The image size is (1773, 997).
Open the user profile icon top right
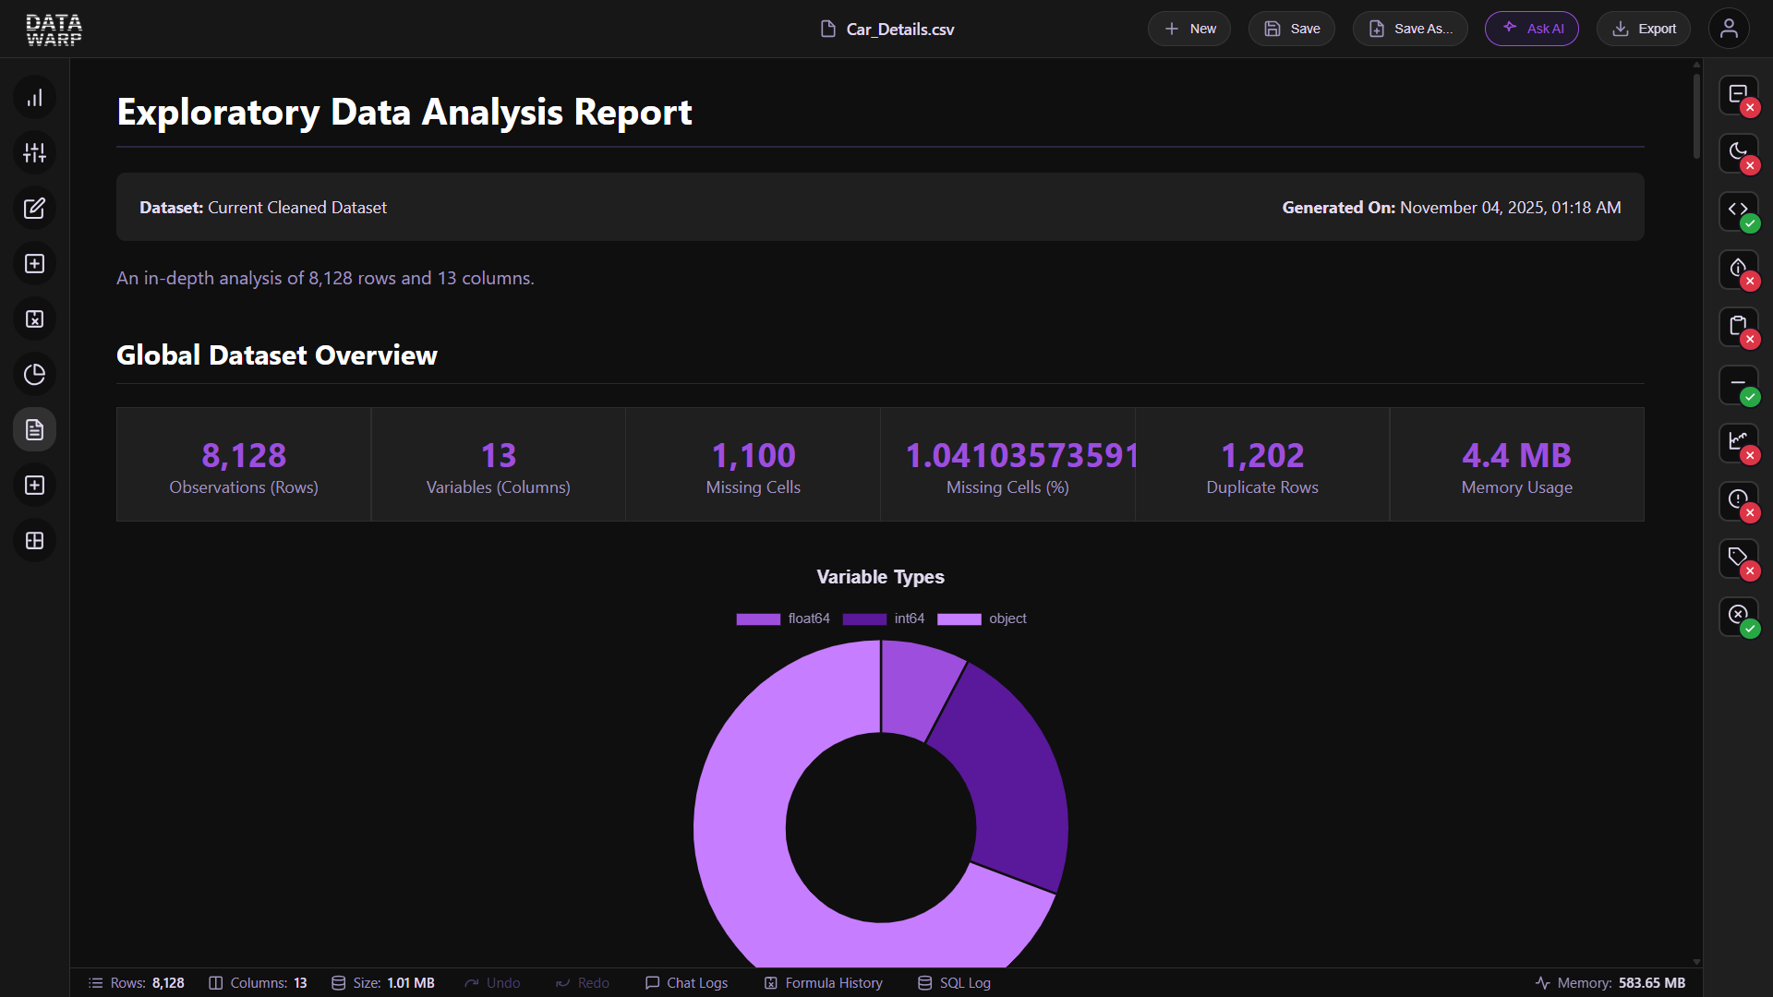[x=1730, y=29]
